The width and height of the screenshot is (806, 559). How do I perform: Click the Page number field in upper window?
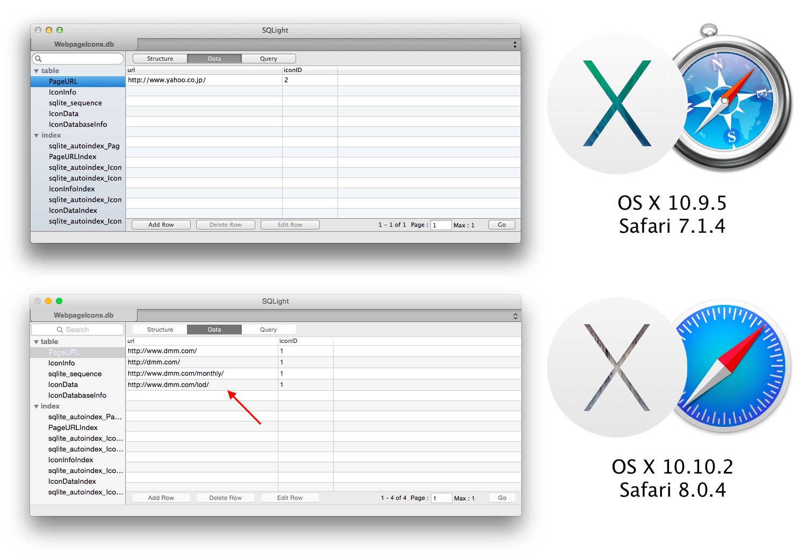[441, 225]
